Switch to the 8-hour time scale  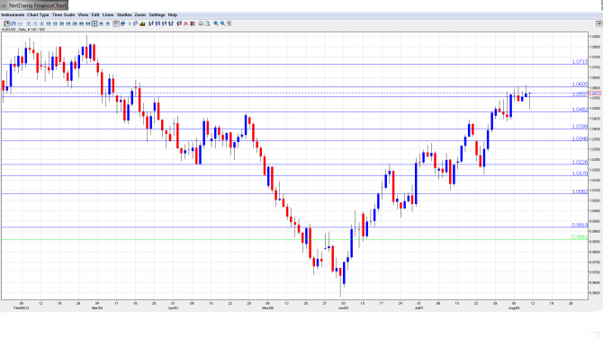(x=88, y=23)
